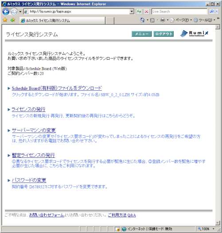This screenshot has width=222, height=233.
Task: Click the 対象製品:Schedule Board (Web版) text
Action: [37, 69]
